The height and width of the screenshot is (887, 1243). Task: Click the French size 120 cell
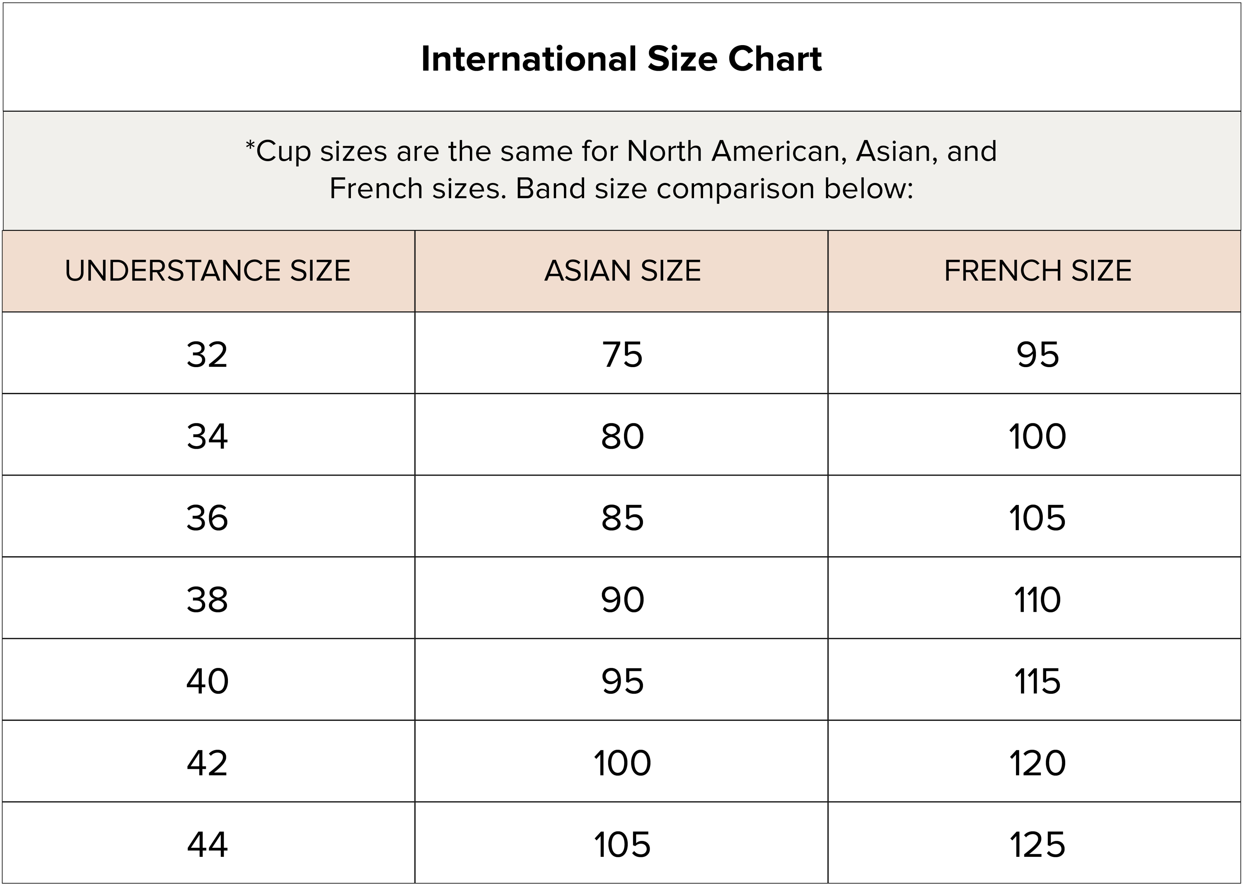pyautogui.click(x=1035, y=761)
